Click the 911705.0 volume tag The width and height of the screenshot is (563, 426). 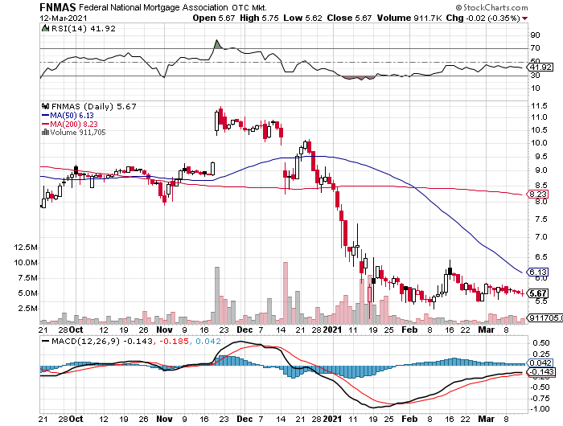546,317
